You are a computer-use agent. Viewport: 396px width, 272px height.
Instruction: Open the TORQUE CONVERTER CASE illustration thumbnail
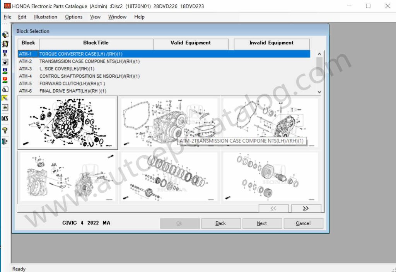pos(68,123)
